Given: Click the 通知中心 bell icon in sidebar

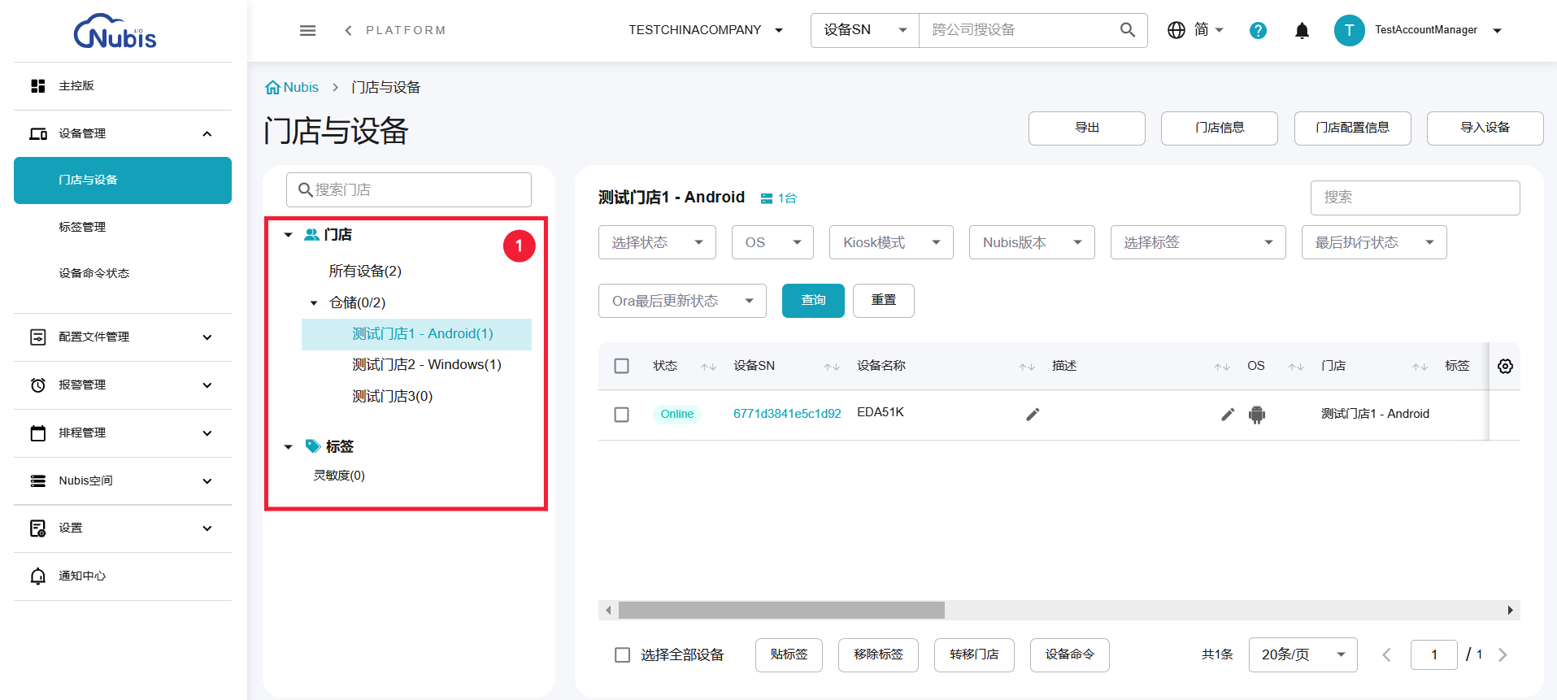Looking at the screenshot, I should pos(38,576).
